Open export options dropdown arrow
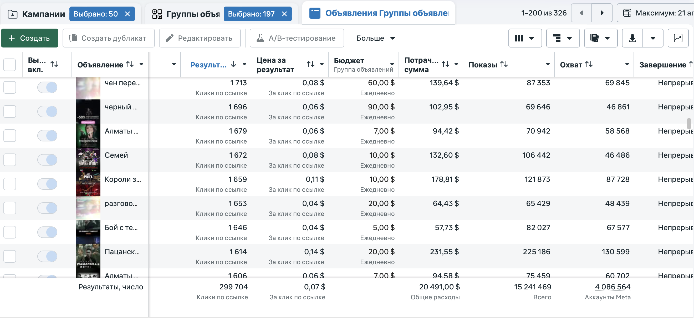Image resolution: width=694 pixels, height=318 pixels. click(x=653, y=38)
